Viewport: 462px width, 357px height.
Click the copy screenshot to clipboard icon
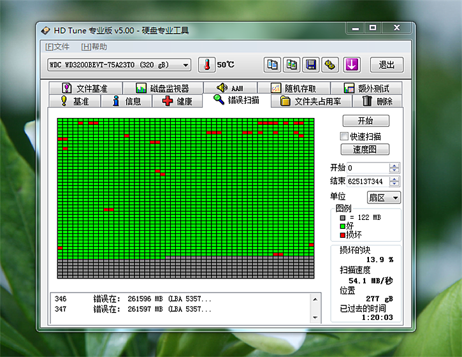click(291, 64)
